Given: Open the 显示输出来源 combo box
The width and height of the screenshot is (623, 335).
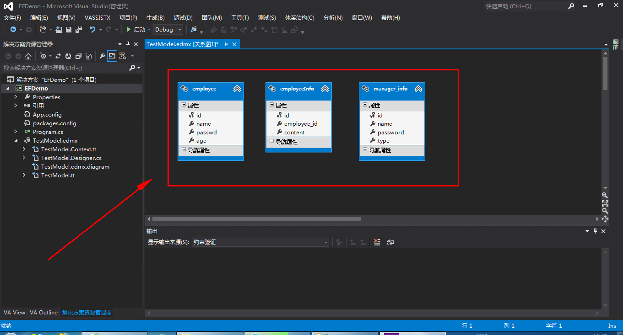Looking at the screenshot, I should point(260,242).
